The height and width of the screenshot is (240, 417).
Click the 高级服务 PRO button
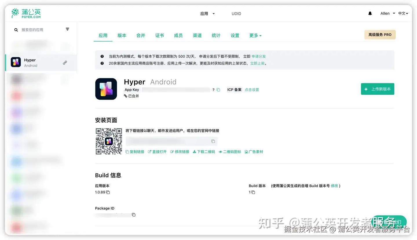(x=380, y=34)
